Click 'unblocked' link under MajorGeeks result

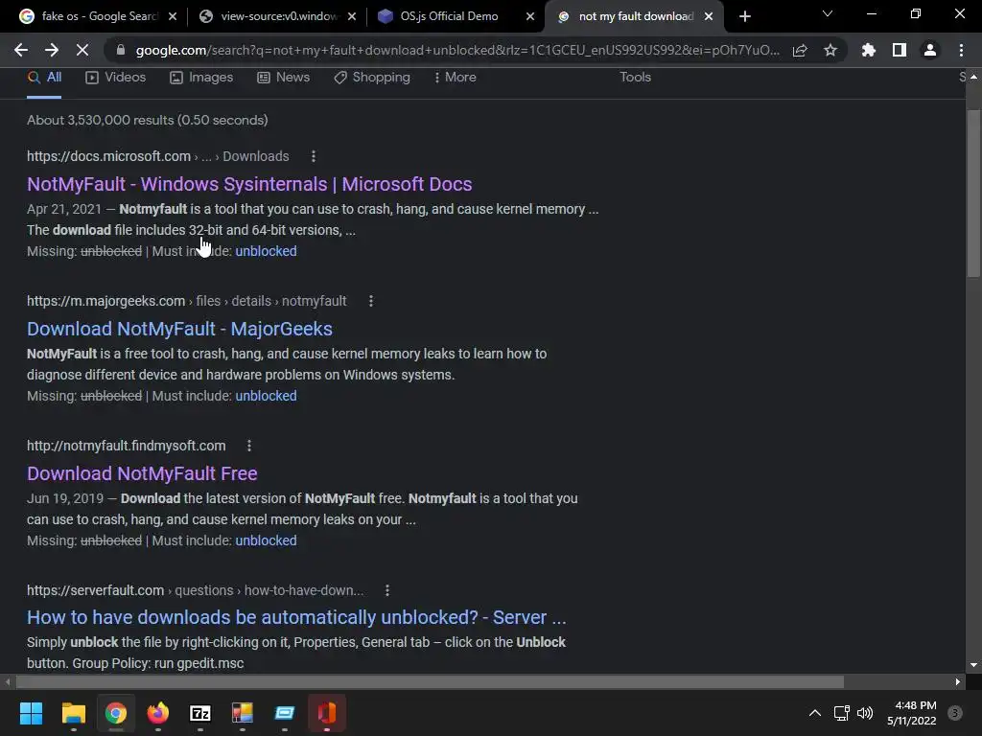(x=267, y=396)
